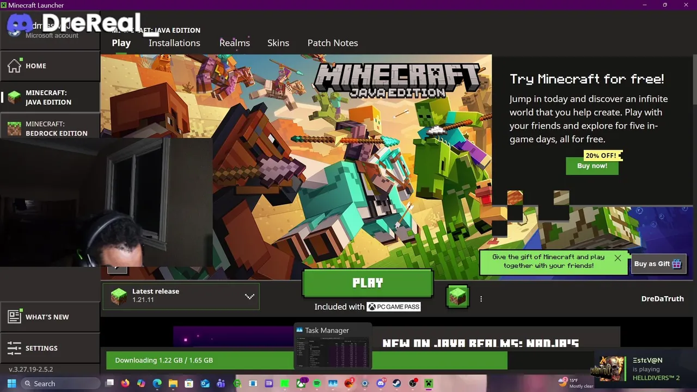The image size is (697, 392).
Task: Open Microsoft Edge from the taskbar
Action: (x=157, y=383)
